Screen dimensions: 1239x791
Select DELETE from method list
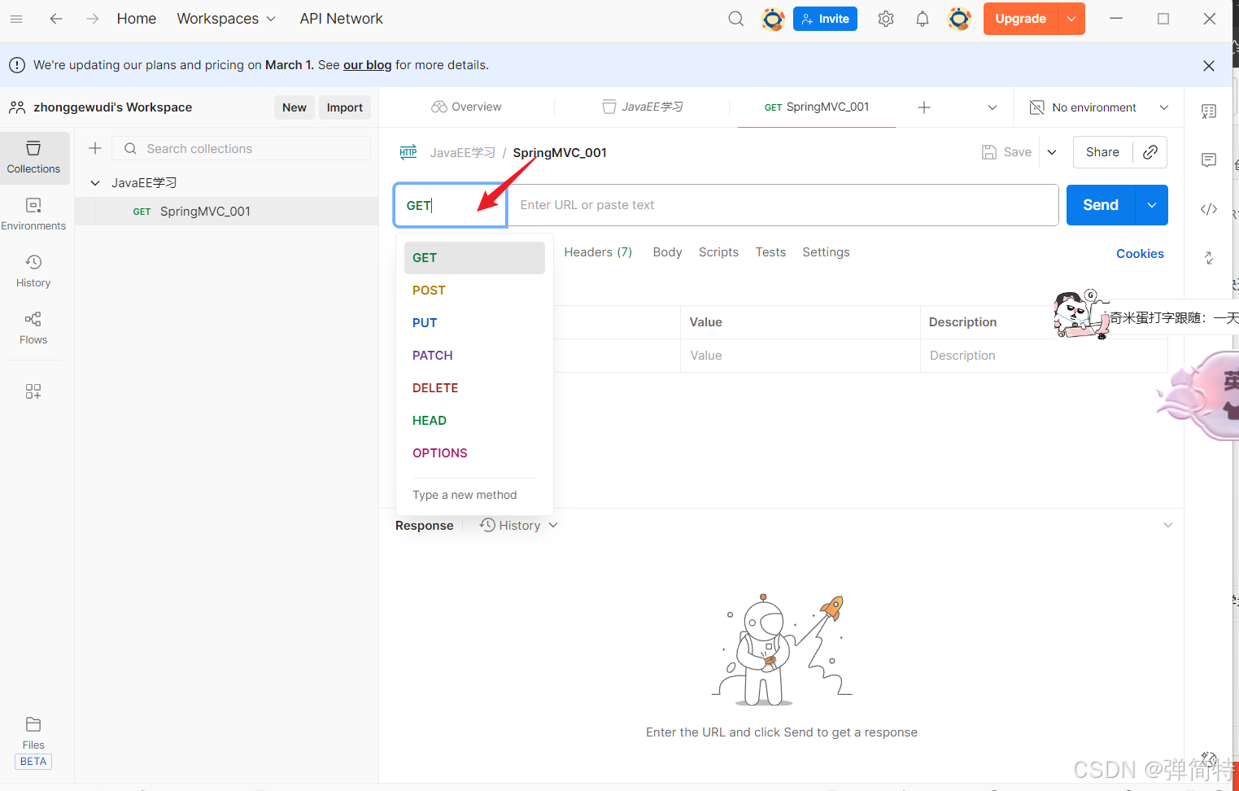tap(474, 388)
